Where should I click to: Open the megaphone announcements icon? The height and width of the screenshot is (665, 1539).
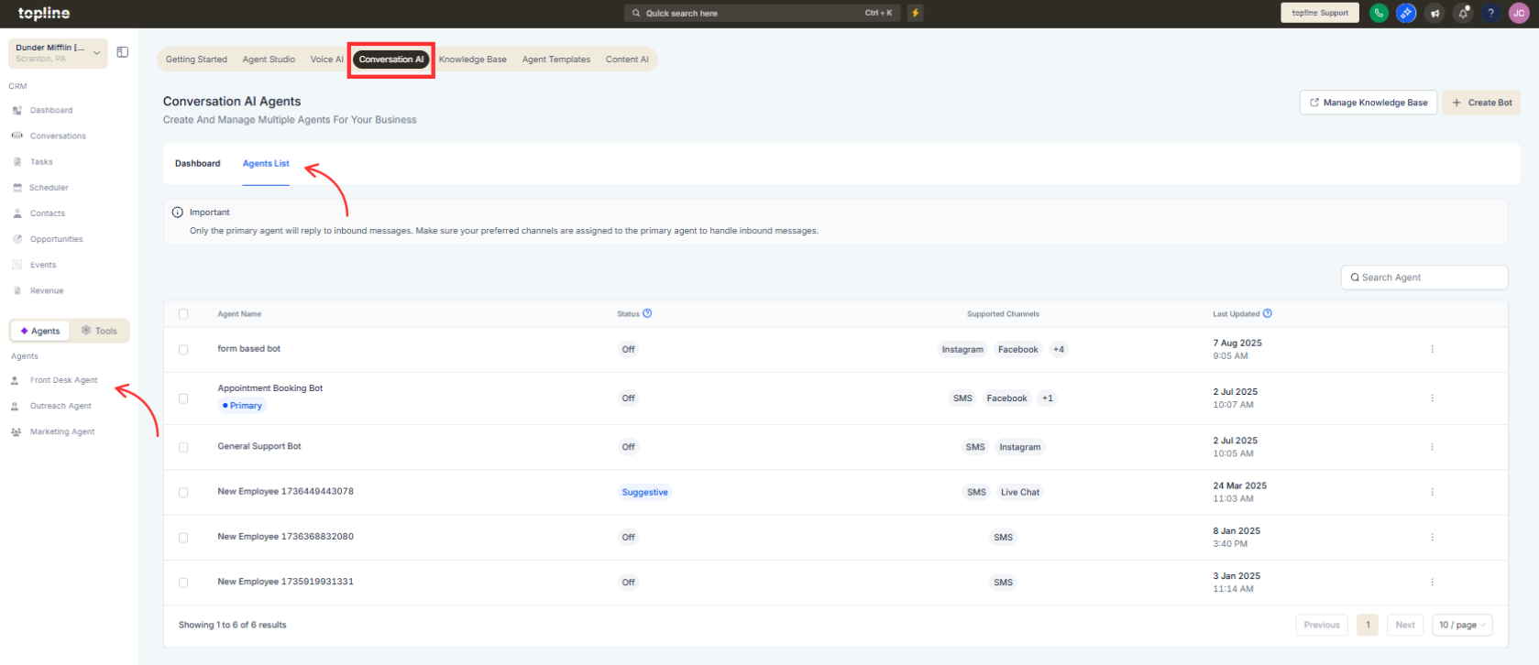coord(1435,13)
